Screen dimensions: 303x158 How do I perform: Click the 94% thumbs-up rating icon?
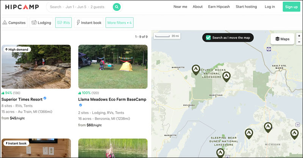[x=3, y=93]
